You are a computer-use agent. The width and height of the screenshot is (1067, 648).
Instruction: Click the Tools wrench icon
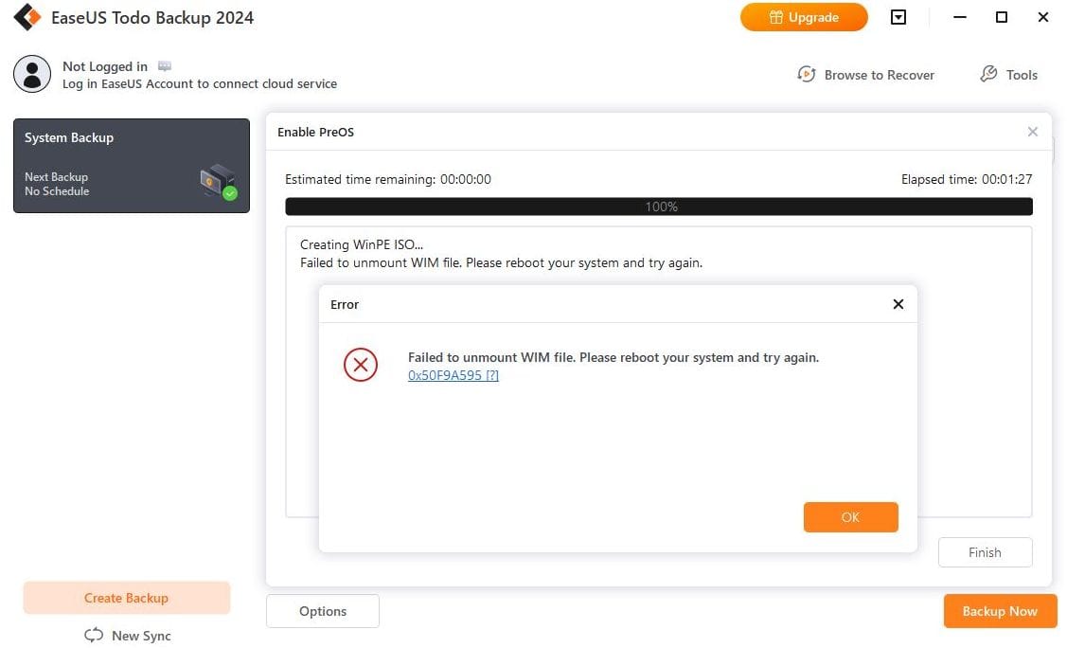(x=988, y=74)
